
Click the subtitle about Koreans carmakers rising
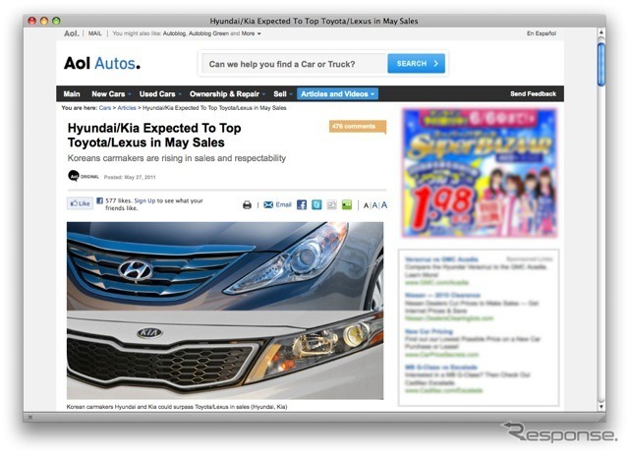[177, 158]
